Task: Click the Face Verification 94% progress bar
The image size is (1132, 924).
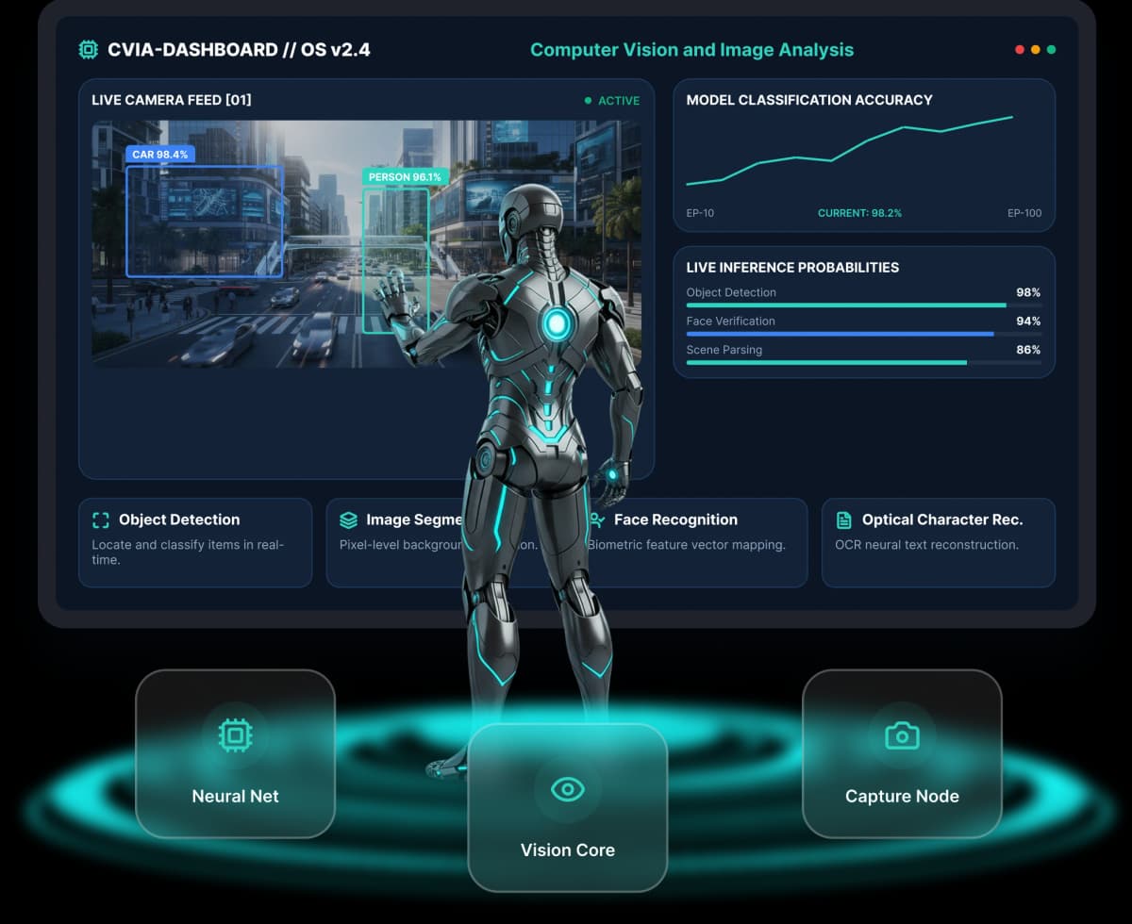Action: 864,334
